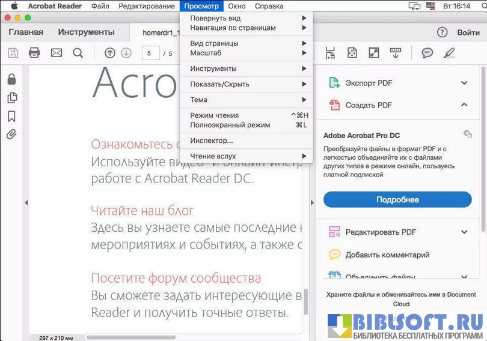Click the blue Подробнее button
The image size is (487, 341).
(397, 199)
